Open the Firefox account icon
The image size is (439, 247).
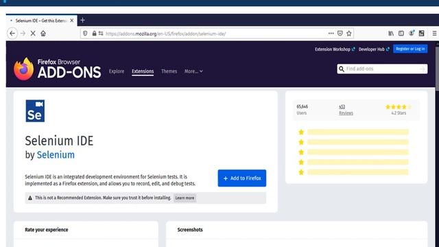pos(412,33)
